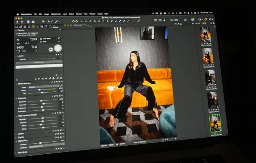Image resolution: width=256 pixels, height=163 pixels.
Task: Select the green-highlighted last thumbnail
Action: click(215, 123)
